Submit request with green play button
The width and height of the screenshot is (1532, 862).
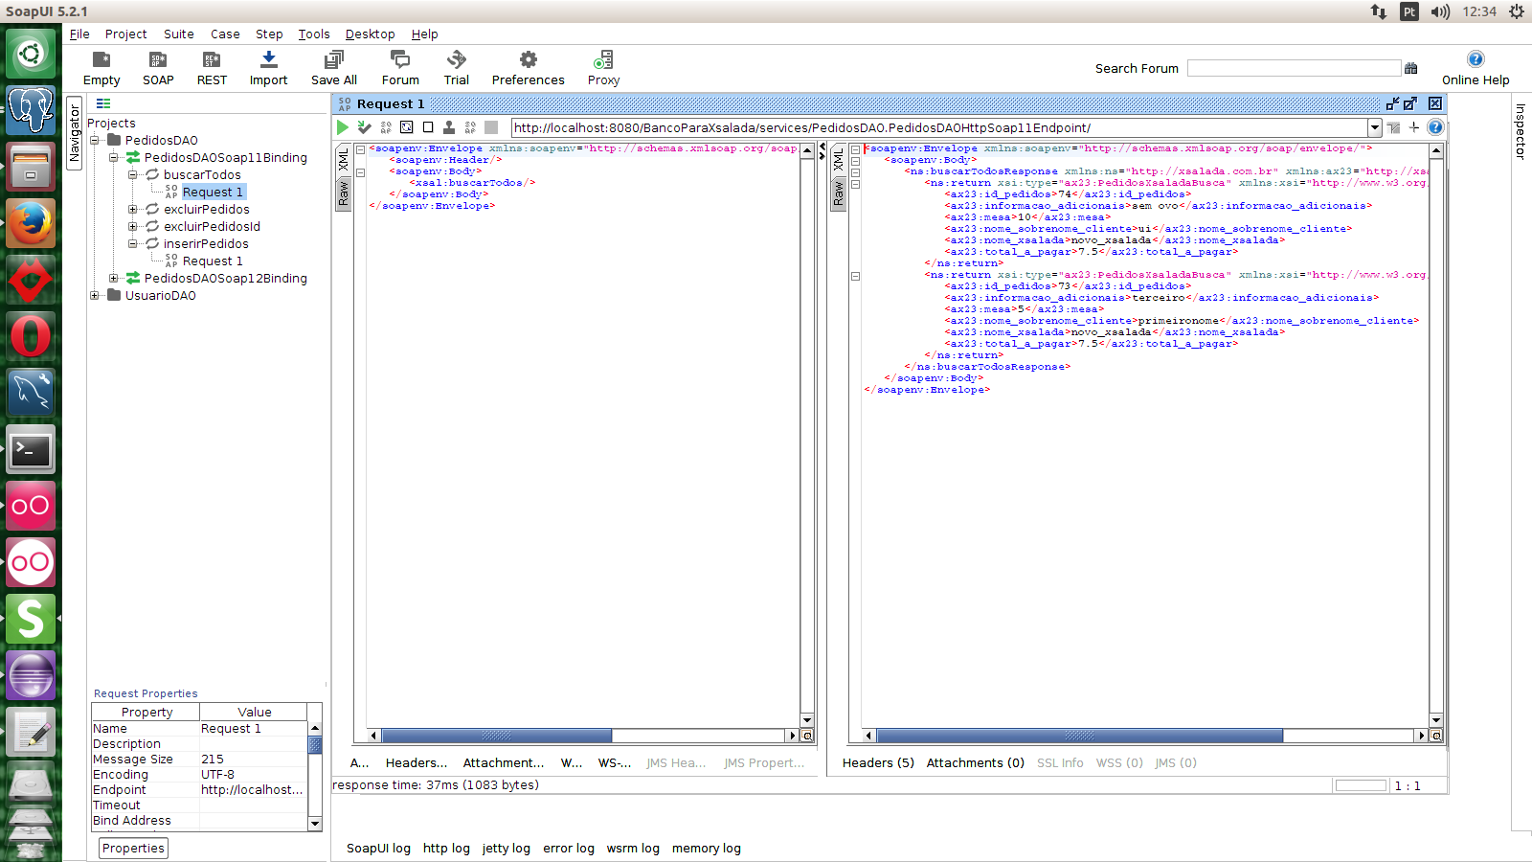tap(343, 127)
